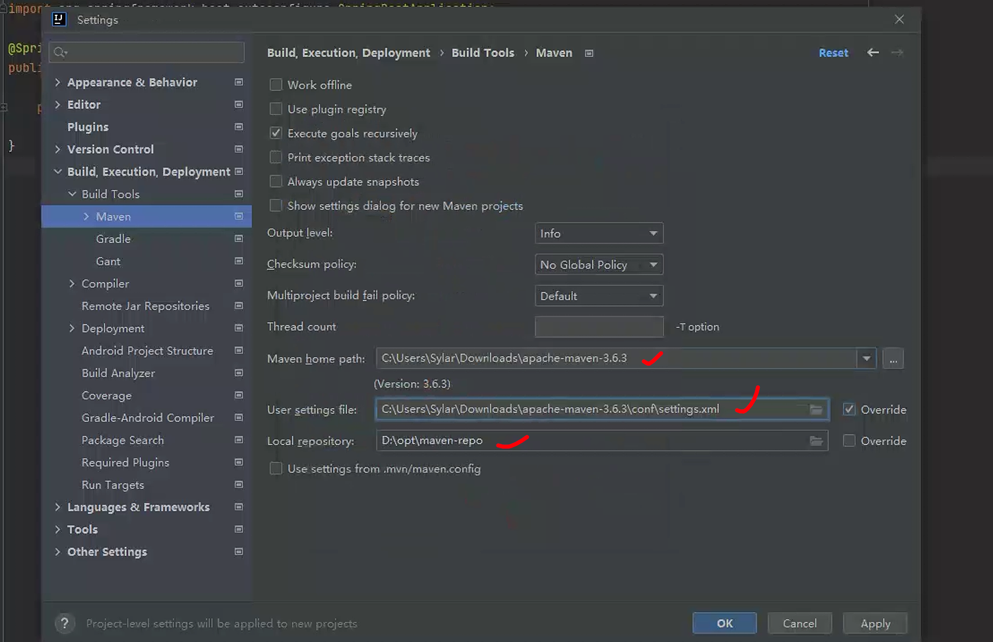This screenshot has height=642, width=993.
Task: Click browse ellipsis button for Maven home path
Action: coord(893,359)
